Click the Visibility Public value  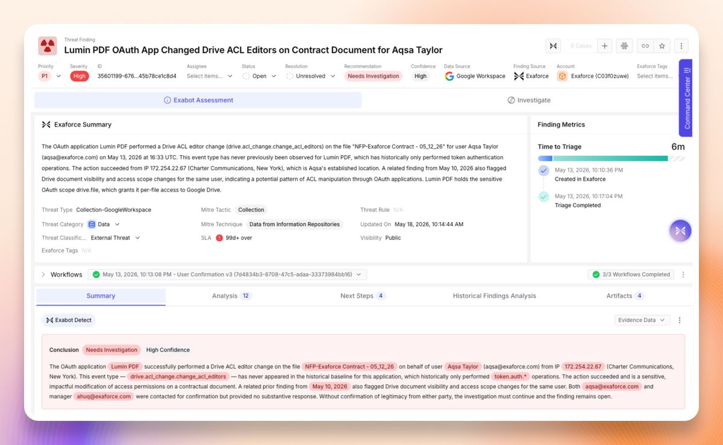[x=393, y=238]
